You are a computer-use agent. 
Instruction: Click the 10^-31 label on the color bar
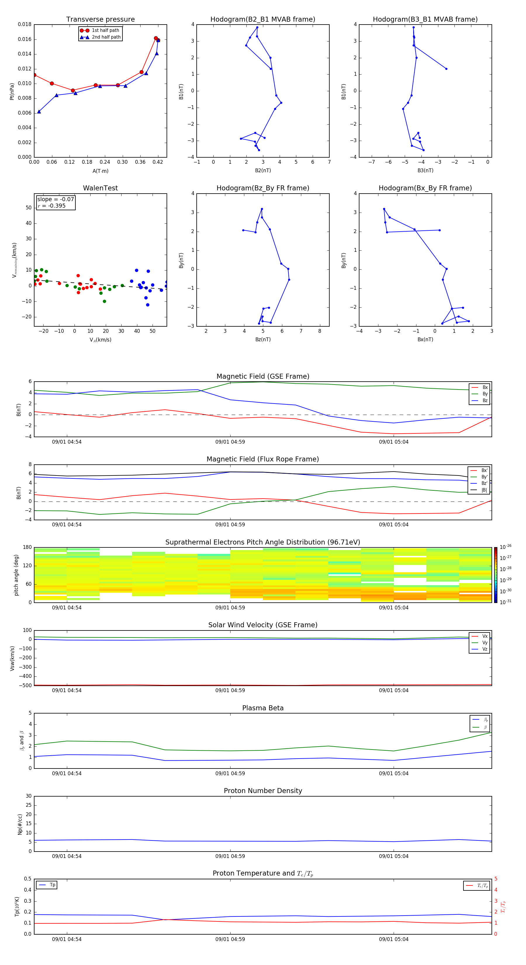(506, 602)
